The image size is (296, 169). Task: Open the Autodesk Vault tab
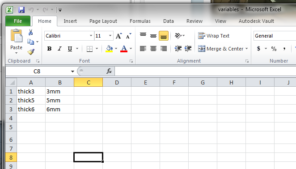click(256, 21)
